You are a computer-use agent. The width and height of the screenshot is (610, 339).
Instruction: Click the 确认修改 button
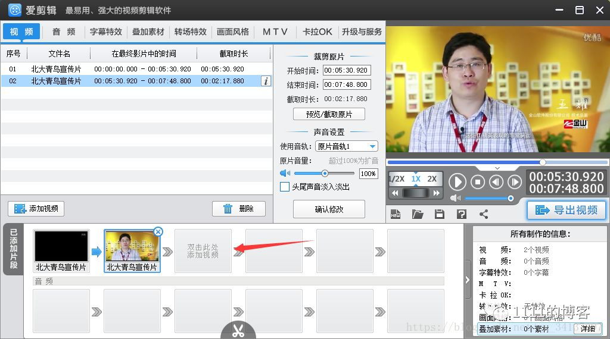[329, 209]
